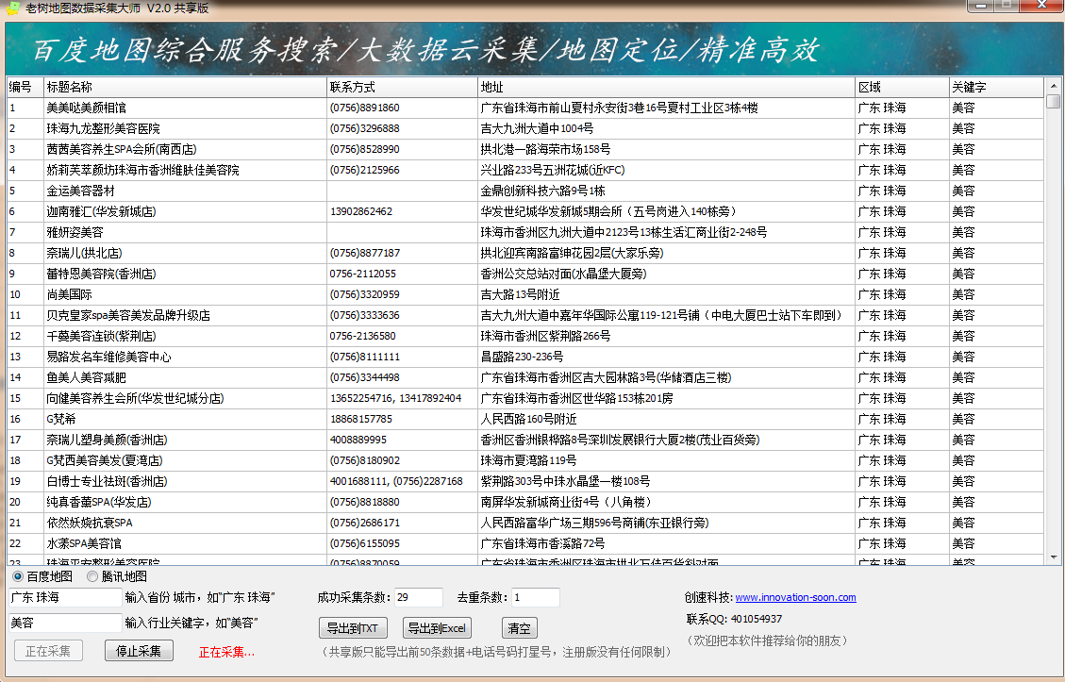Screen dimensions: 1065x682
Task: Click phone number 18868157785
Action: 361,419
